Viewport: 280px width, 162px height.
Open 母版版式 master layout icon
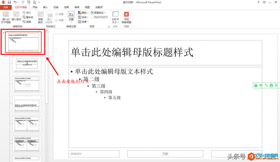(41, 17)
